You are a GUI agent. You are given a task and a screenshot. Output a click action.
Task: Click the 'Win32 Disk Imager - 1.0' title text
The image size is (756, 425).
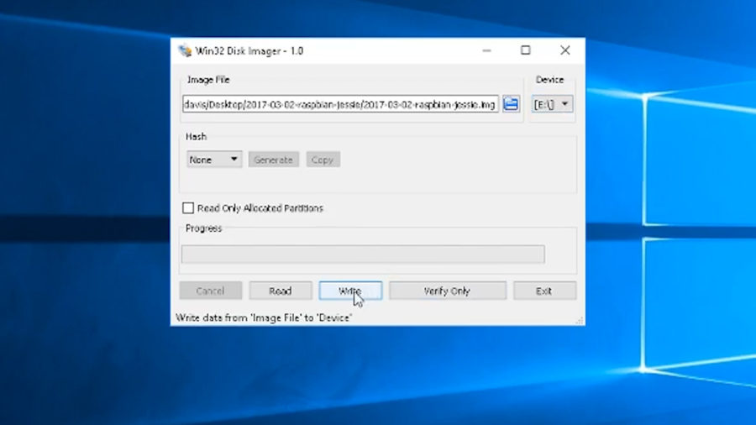tap(249, 50)
